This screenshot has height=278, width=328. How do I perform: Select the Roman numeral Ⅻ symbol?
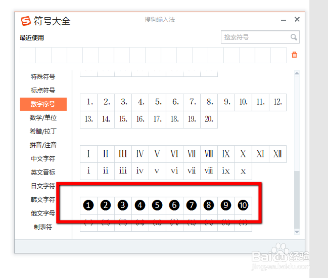(277, 154)
